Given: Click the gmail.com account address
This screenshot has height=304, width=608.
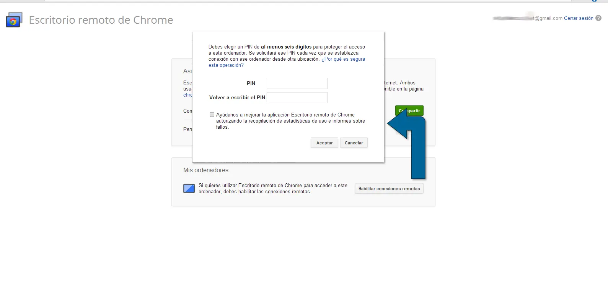Looking at the screenshot, I should click(x=528, y=18).
